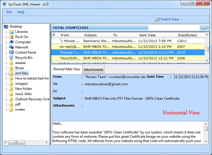212x155 pixels.
Task: Click the Libraries folder icon
Action: click(x=12, y=32)
